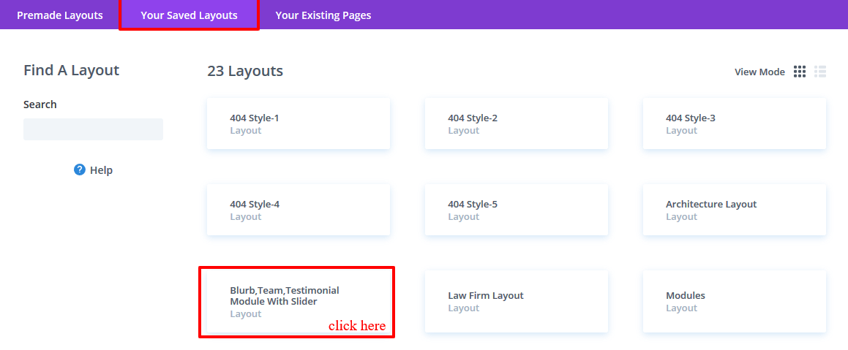Open the Your Existing Pages tab

tap(323, 15)
